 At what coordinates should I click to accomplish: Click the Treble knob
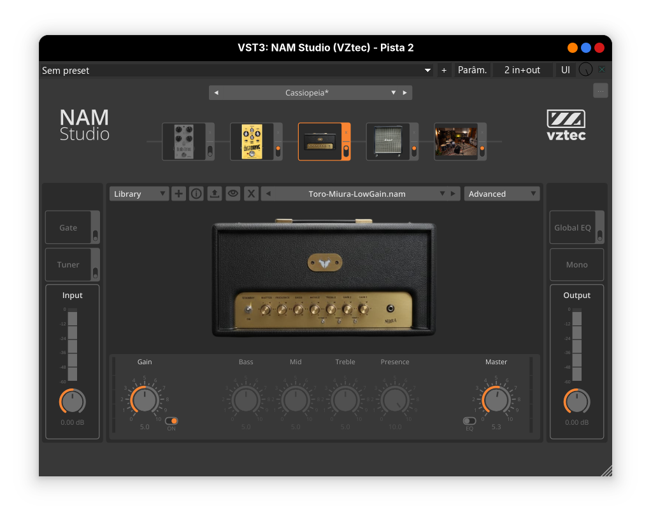click(345, 401)
